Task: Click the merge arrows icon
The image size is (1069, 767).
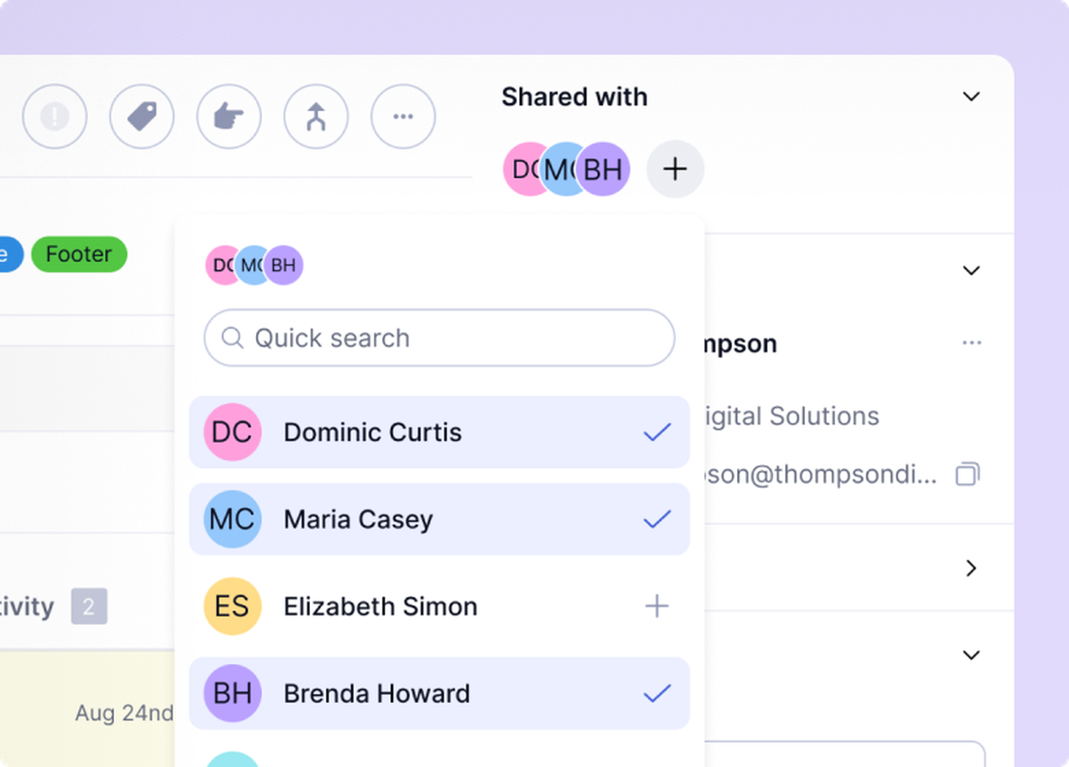Action: coord(316,116)
